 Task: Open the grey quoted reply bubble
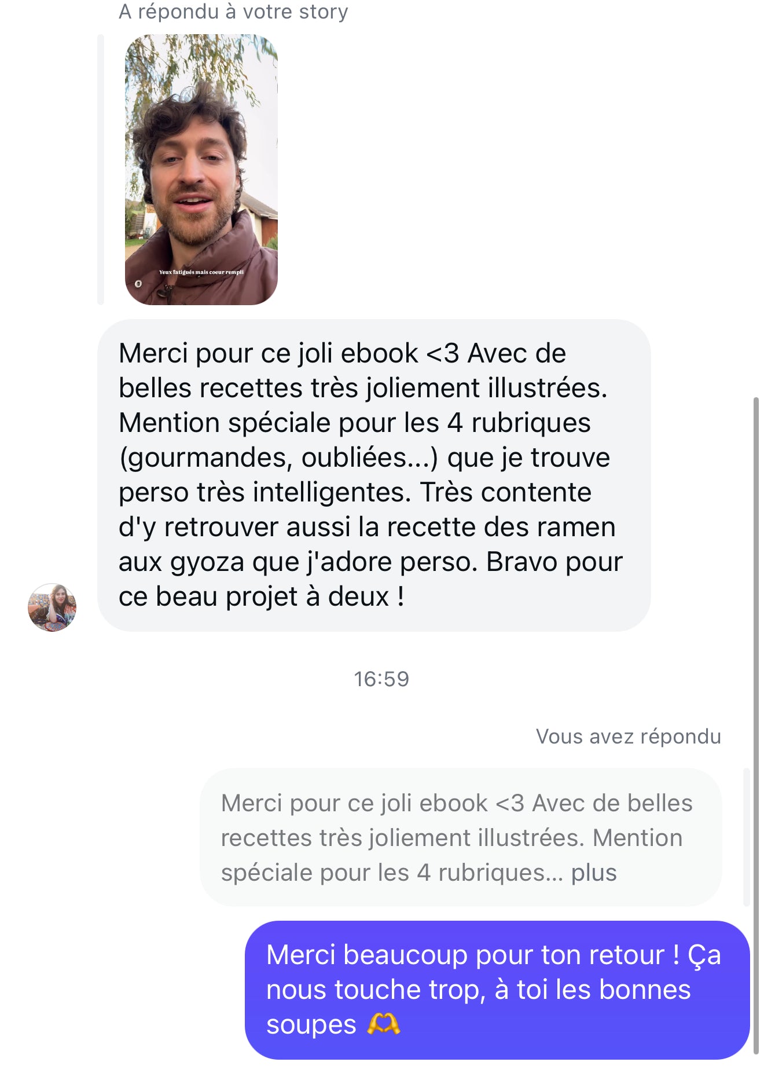tap(461, 837)
